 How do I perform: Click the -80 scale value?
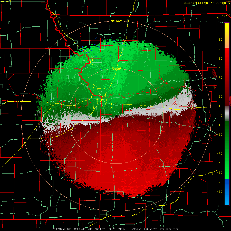219,191
